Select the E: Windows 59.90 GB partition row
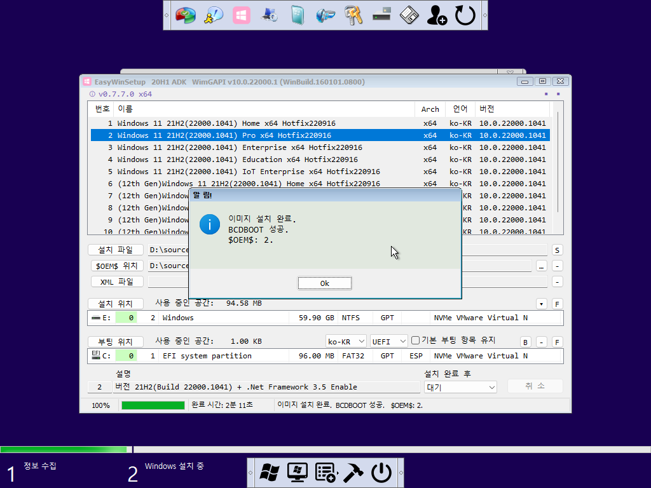Image resolution: width=651 pixels, height=488 pixels. (x=325, y=318)
